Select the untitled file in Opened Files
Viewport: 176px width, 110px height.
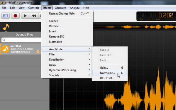21,49
